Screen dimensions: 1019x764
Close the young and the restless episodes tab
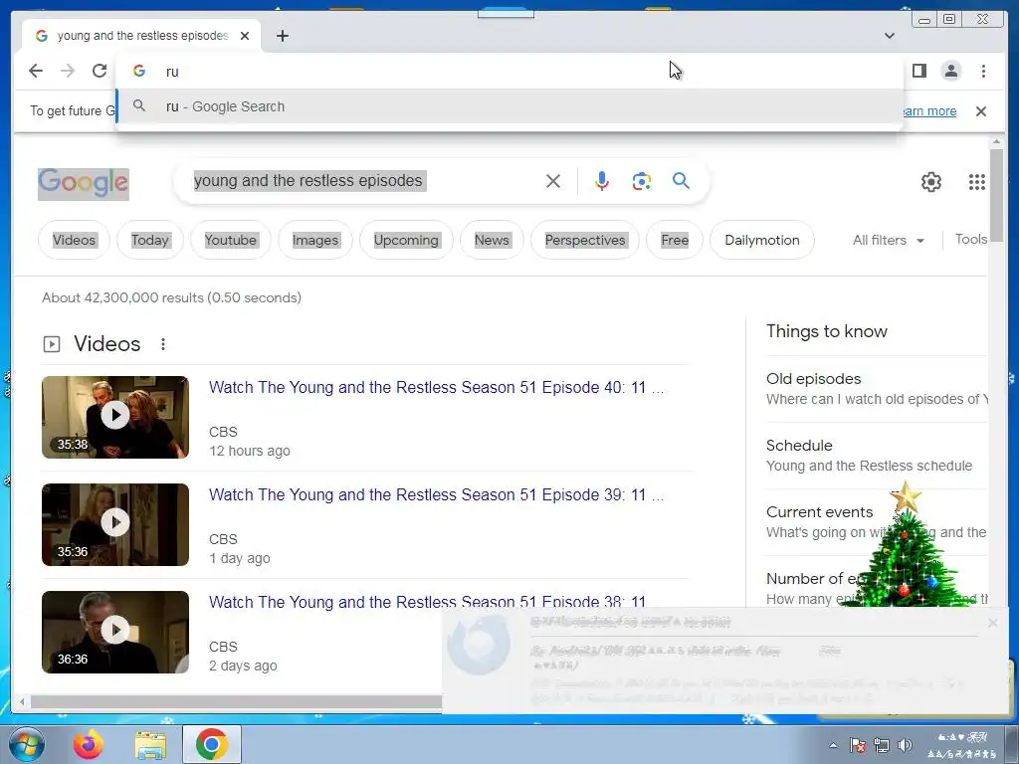(245, 36)
